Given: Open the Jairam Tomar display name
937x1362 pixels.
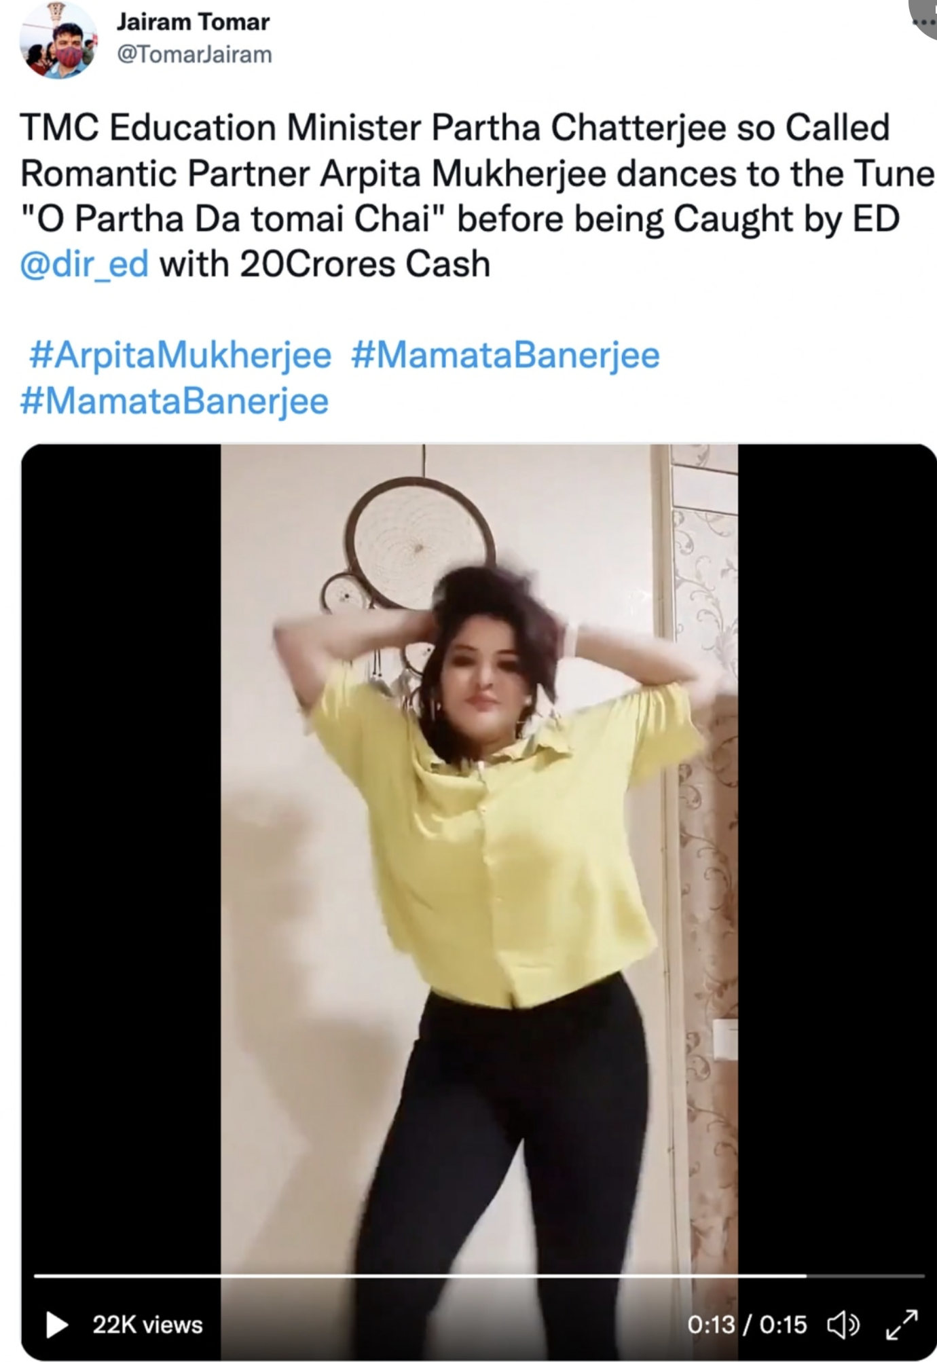Looking at the screenshot, I should tap(193, 22).
